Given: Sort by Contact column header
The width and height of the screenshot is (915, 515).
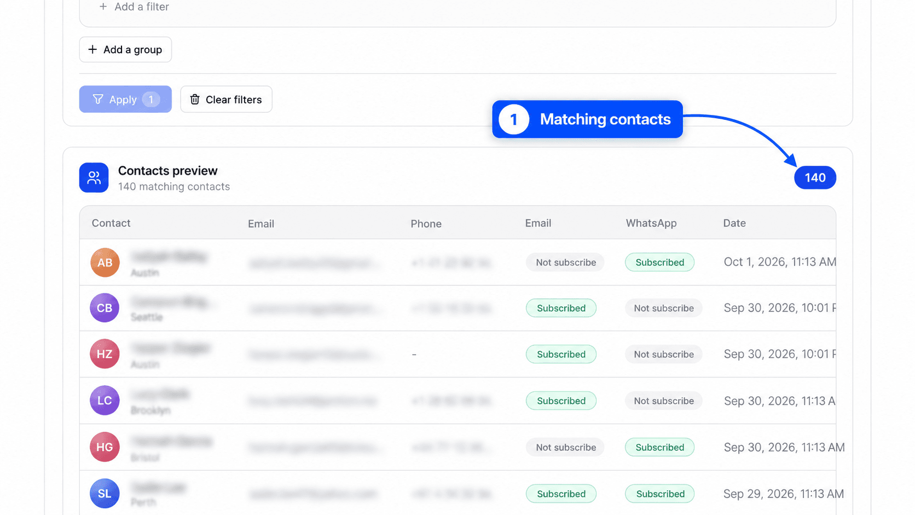Looking at the screenshot, I should [111, 223].
